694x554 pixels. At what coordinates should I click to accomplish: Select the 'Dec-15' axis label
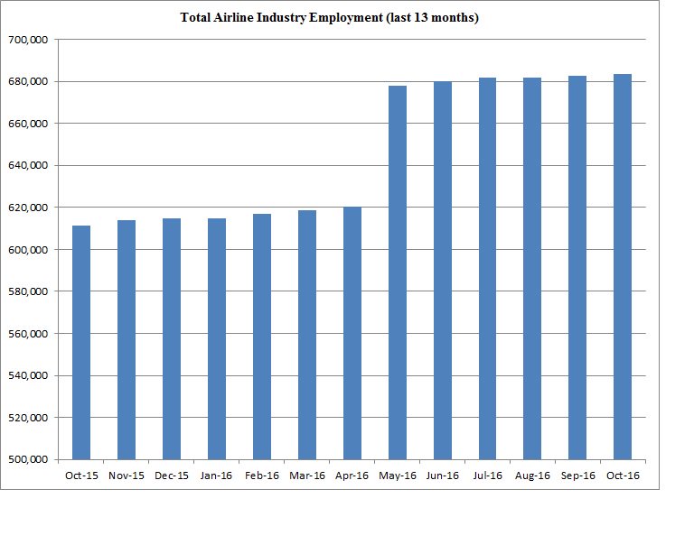(x=172, y=476)
